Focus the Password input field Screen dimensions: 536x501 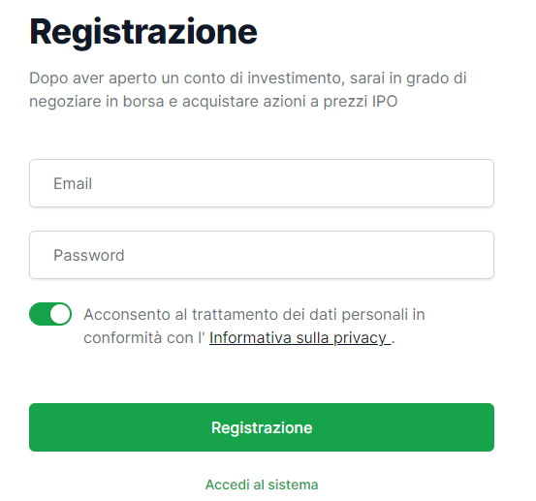point(262,255)
